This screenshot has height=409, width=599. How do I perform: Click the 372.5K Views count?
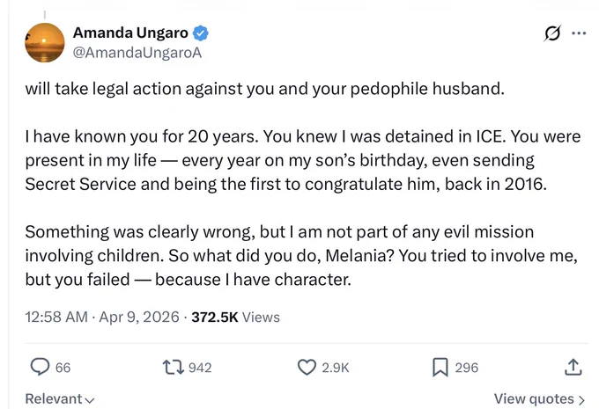(x=235, y=317)
